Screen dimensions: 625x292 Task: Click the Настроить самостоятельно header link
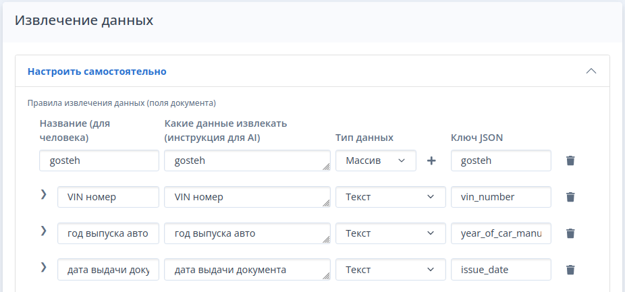(x=97, y=71)
